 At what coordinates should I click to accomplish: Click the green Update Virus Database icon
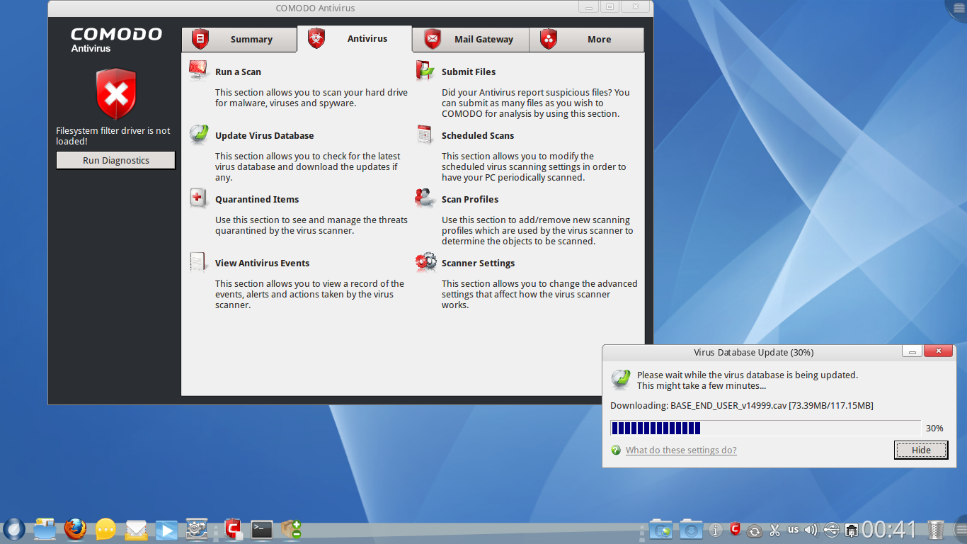(x=198, y=135)
